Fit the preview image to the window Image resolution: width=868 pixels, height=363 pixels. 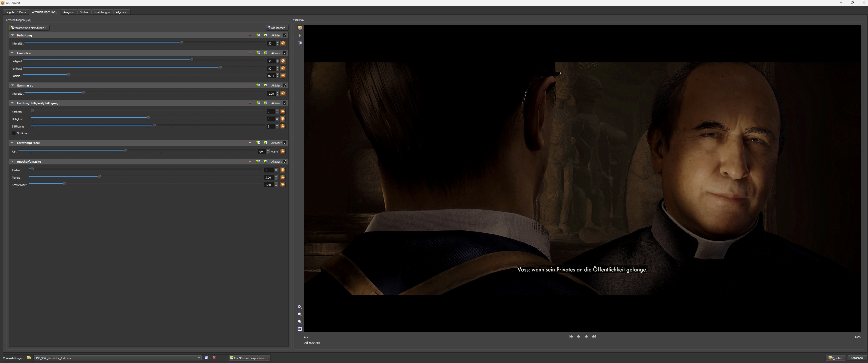[300, 329]
